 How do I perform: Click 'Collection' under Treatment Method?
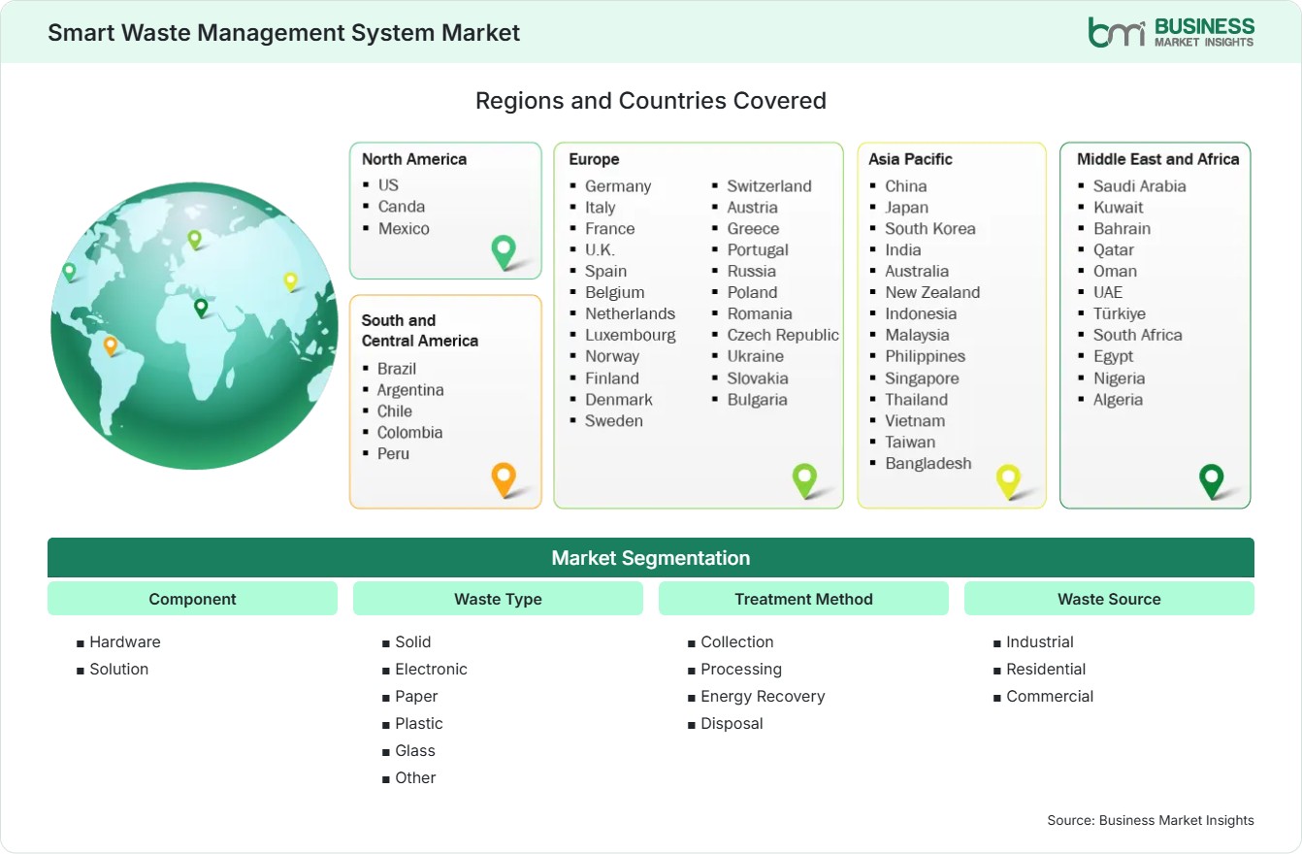[737, 642]
